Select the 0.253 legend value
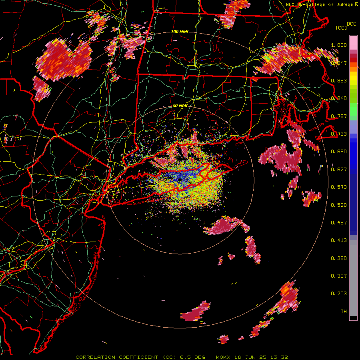Viewport: 360px width, 360px height. tap(339, 294)
